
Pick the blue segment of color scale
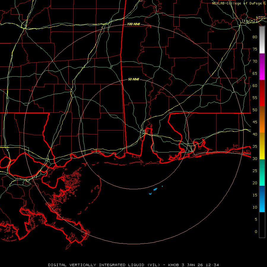(x=262, y=199)
